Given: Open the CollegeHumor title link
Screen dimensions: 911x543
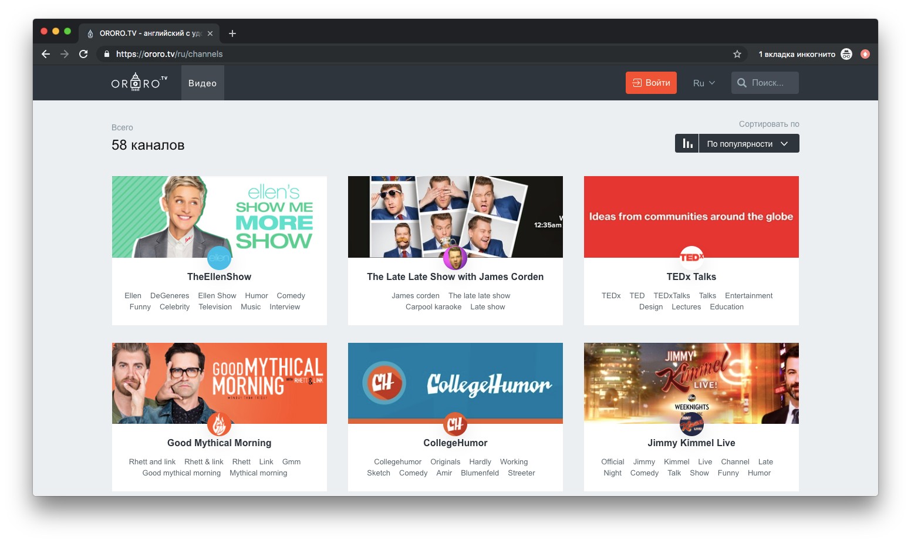Looking at the screenshot, I should (x=455, y=443).
